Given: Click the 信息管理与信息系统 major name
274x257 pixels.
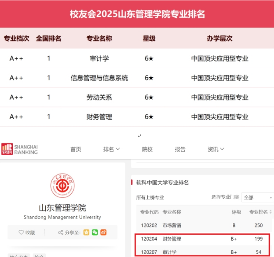Looking at the screenshot, I should coord(99,78).
